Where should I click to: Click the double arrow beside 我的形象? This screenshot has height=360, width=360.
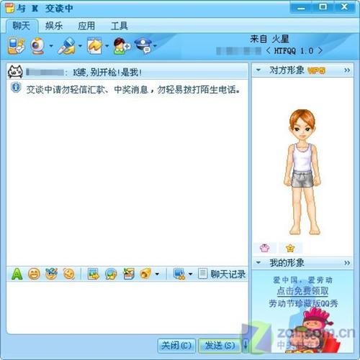[347, 263]
